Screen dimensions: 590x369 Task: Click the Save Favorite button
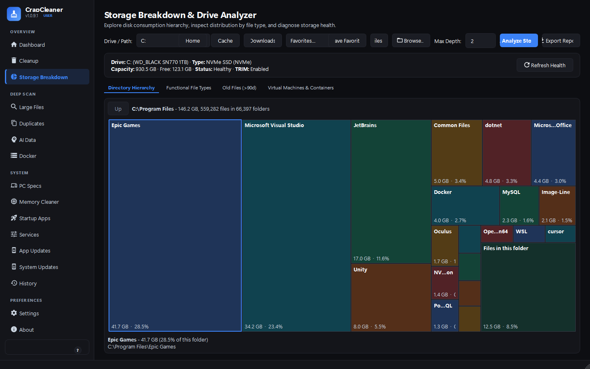click(x=347, y=41)
